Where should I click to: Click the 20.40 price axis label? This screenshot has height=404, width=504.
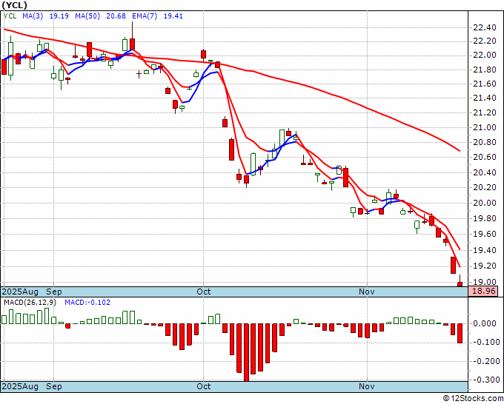tap(485, 173)
